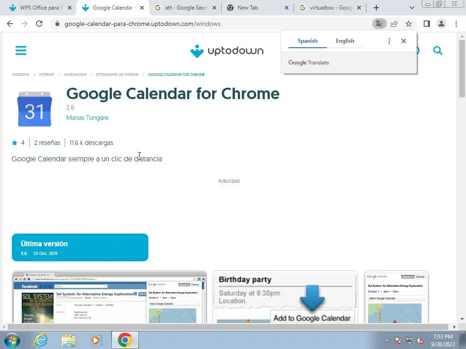The image size is (466, 349).
Task: Open Chrome three-dot menu
Action: (456, 24)
